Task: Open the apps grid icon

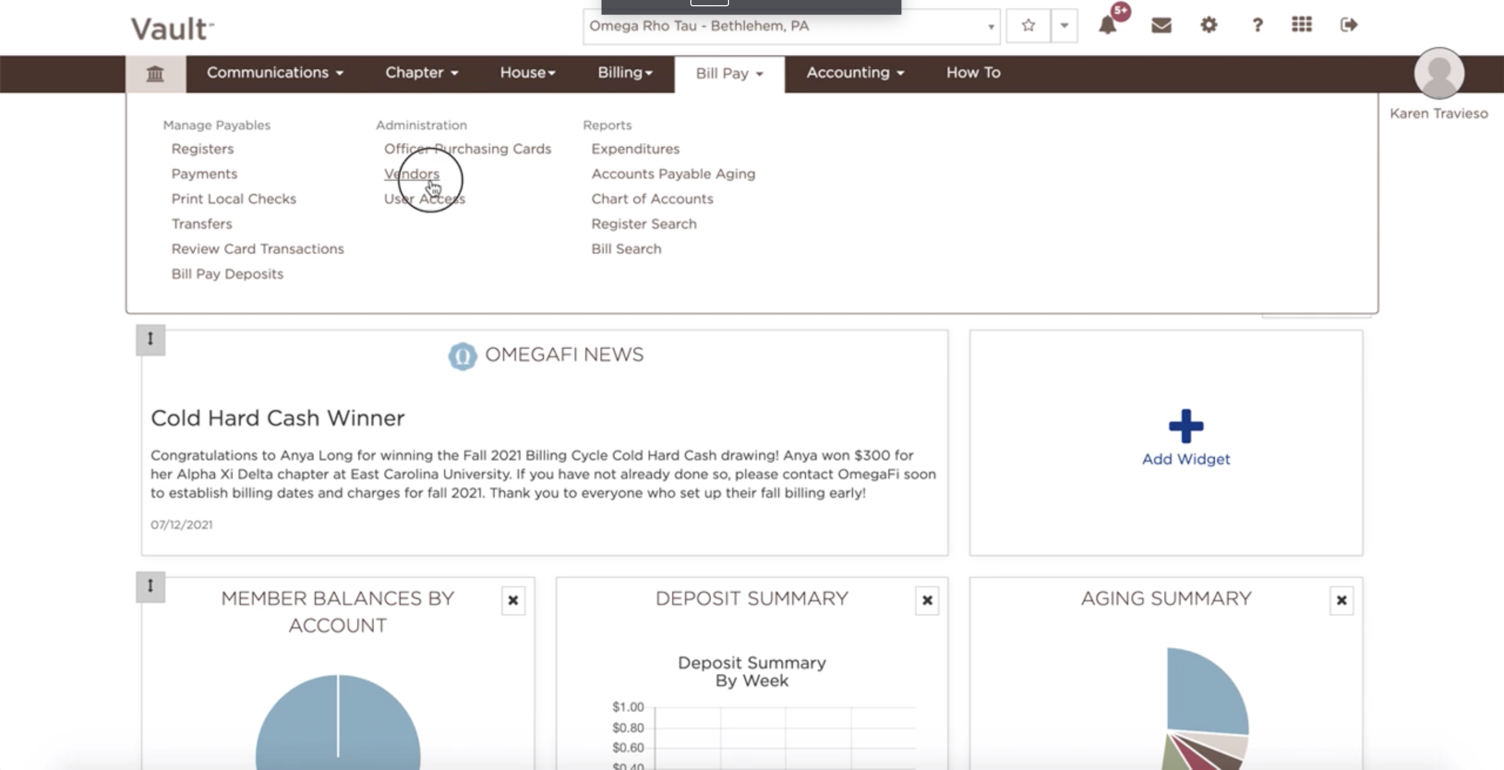Action: pos(1301,26)
